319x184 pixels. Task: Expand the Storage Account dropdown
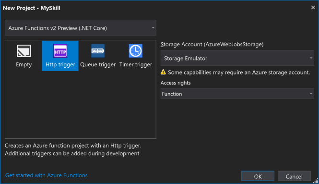237,58
